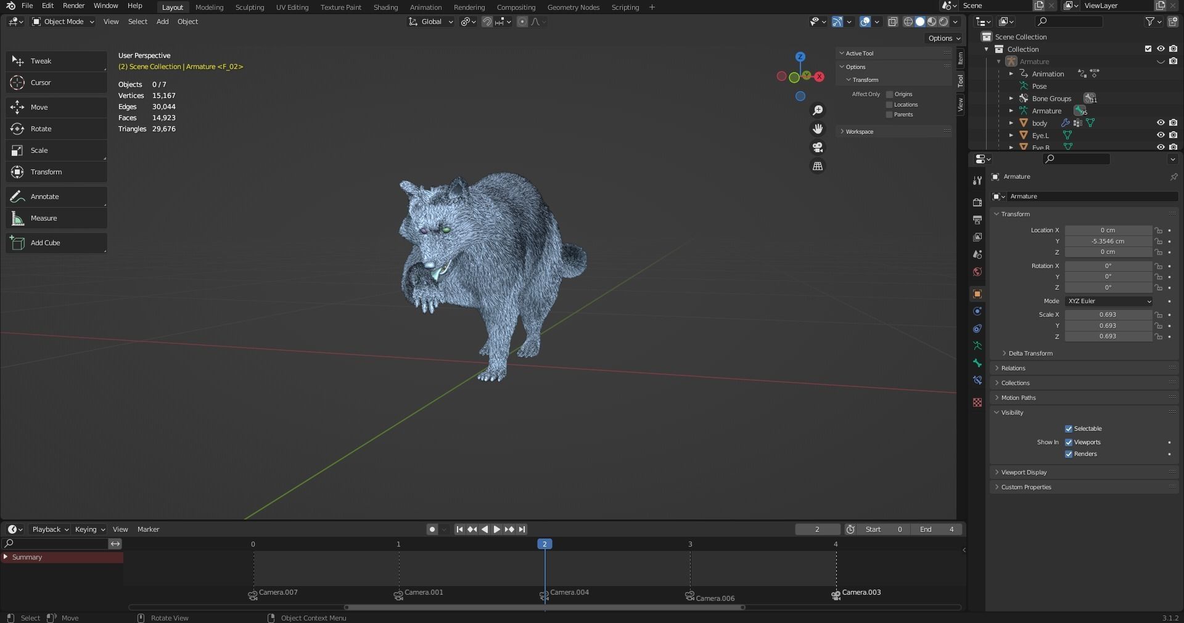The height and width of the screenshot is (623, 1184).
Task: Open the Render menu
Action: click(x=73, y=6)
